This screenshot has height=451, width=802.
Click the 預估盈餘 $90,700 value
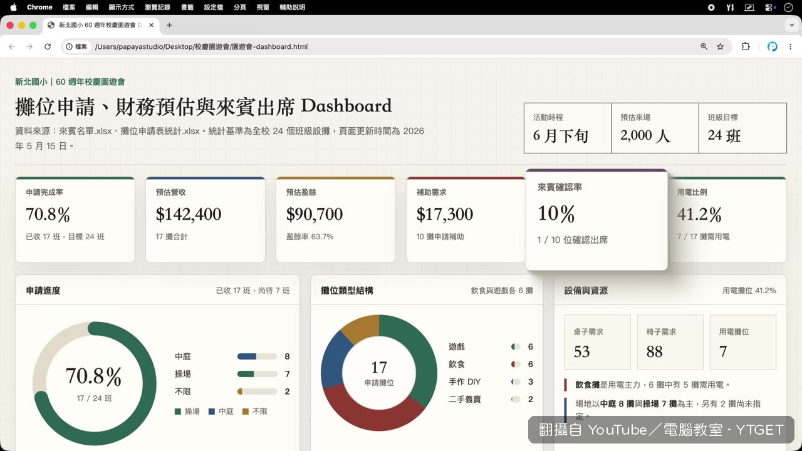pos(315,214)
